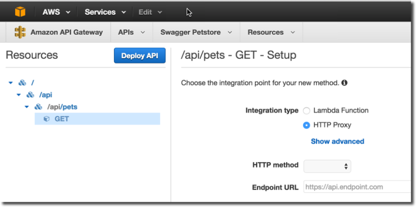Click the resource icon beside /api
This screenshot has width=416, height=207.
pos(30,95)
